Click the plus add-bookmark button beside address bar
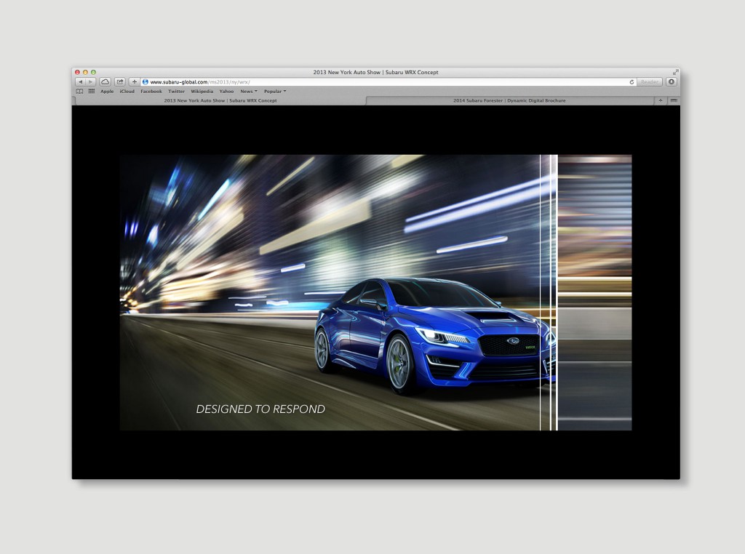 [x=135, y=82]
